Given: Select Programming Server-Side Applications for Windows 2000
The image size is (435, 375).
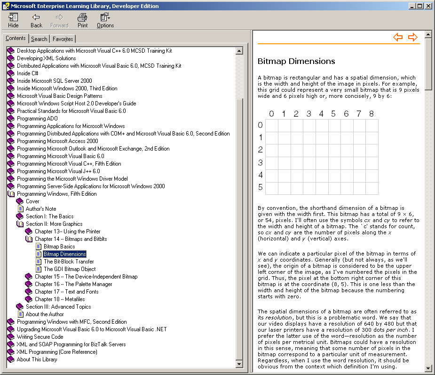Looking at the screenshot, I should 91,186.
